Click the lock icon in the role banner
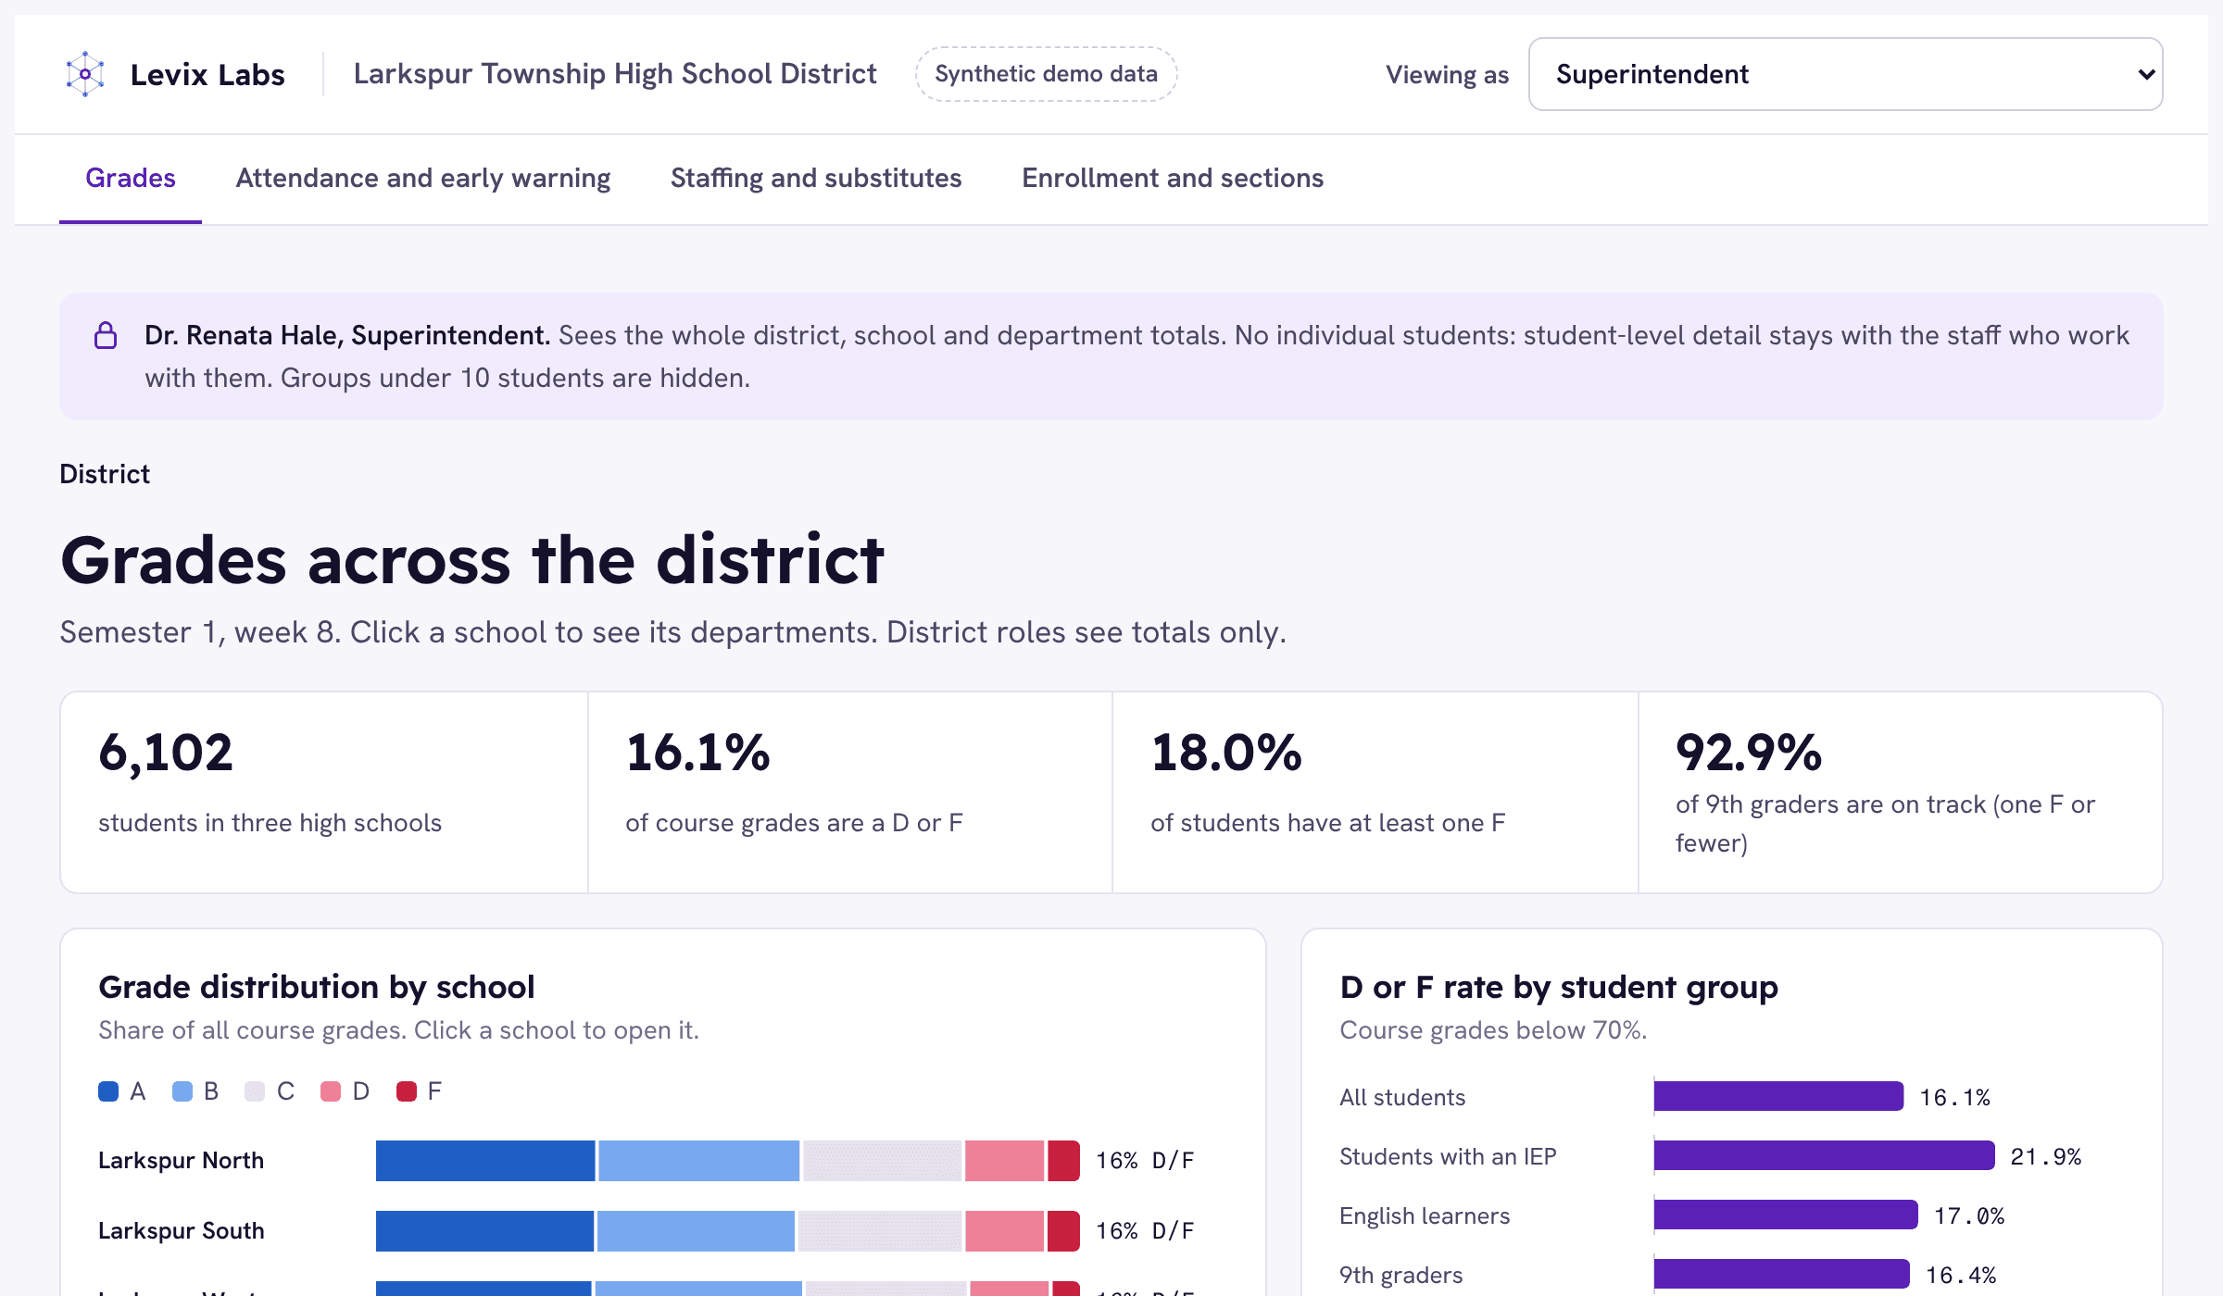Screen dimensions: 2223x1296 [x=106, y=335]
